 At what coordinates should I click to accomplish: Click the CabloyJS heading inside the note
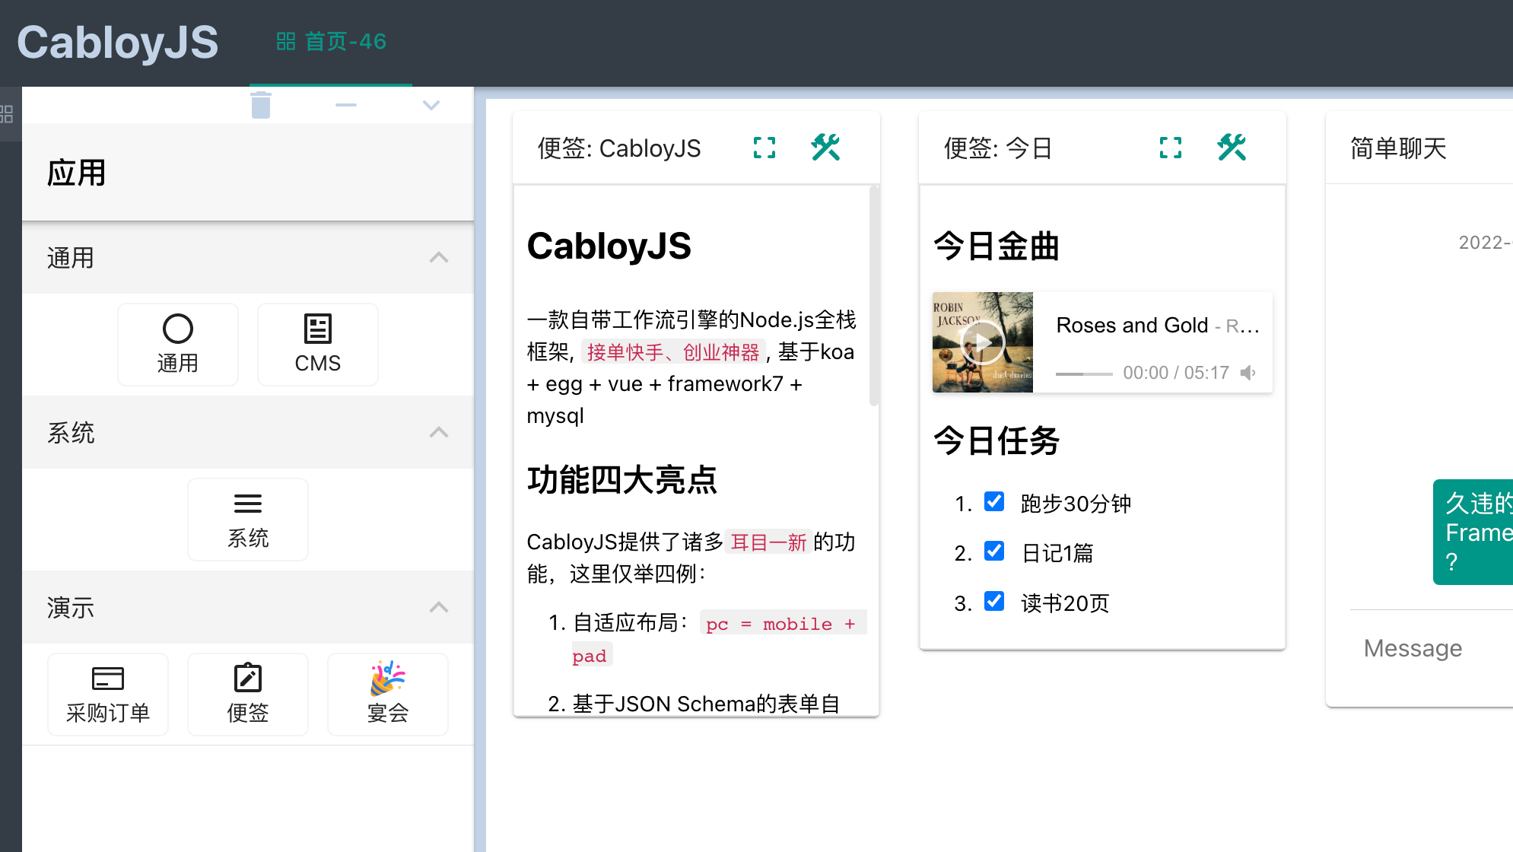609,246
